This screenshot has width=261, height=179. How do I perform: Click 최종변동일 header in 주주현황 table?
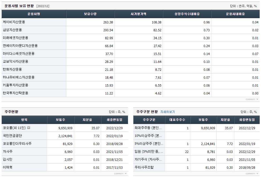click(x=115, y=120)
